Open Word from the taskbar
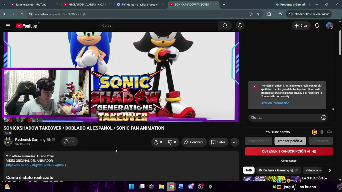Screen dimensions: 342x192 (x=181, y=187)
